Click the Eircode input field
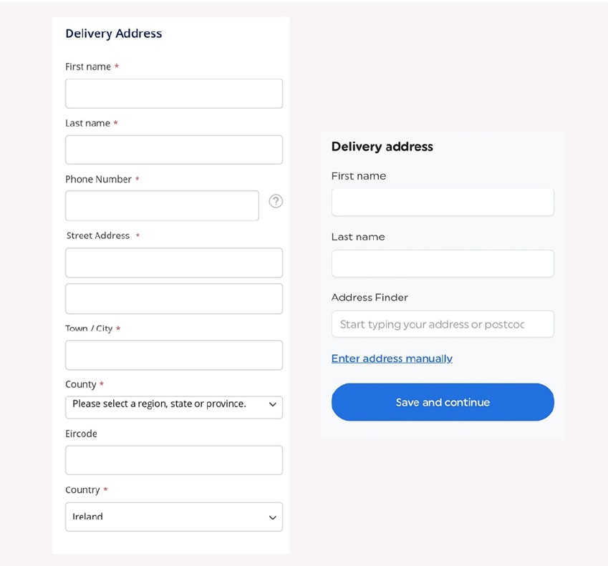Image resolution: width=608 pixels, height=566 pixels. pyautogui.click(x=173, y=460)
